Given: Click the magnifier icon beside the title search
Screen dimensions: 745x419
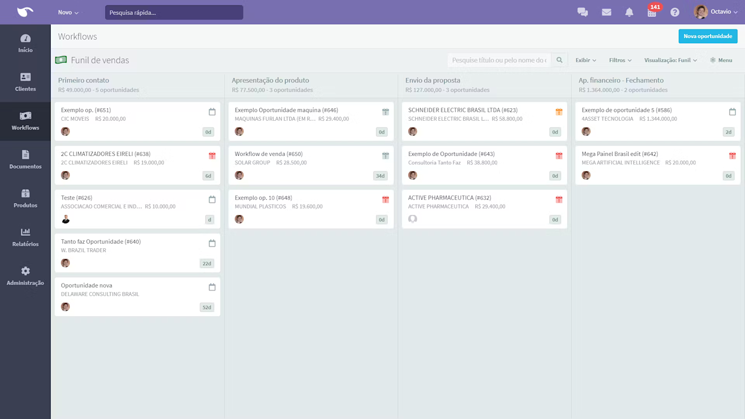Looking at the screenshot, I should pyautogui.click(x=559, y=60).
